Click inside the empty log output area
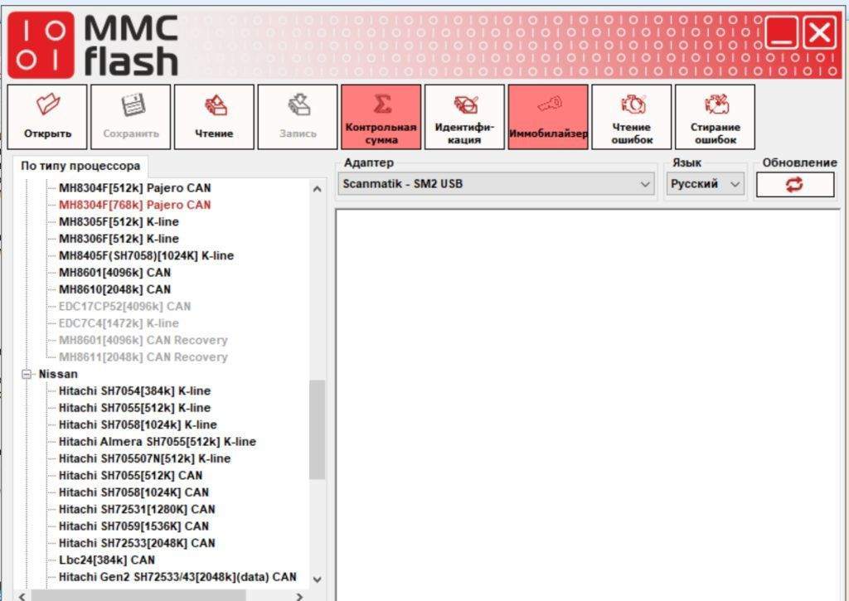Image resolution: width=849 pixels, height=601 pixels. pyautogui.click(x=588, y=405)
